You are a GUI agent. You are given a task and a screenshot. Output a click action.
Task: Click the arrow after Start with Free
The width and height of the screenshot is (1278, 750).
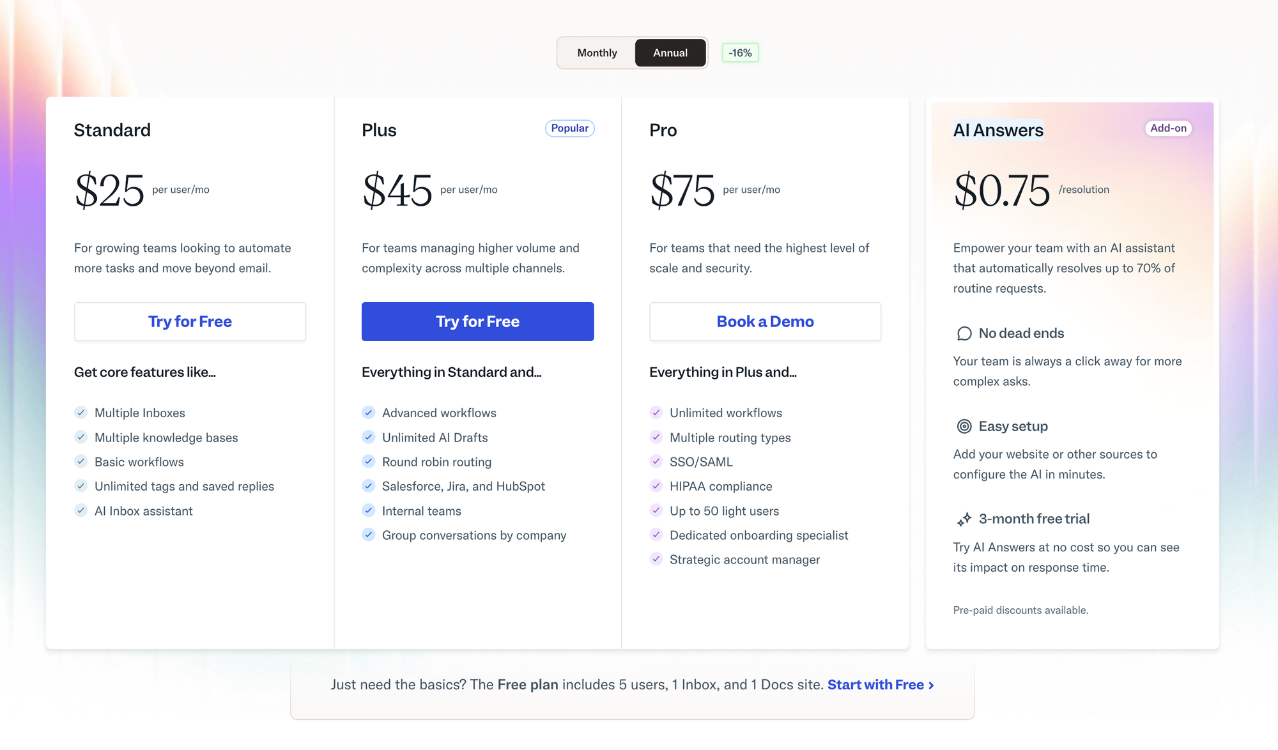(x=931, y=684)
